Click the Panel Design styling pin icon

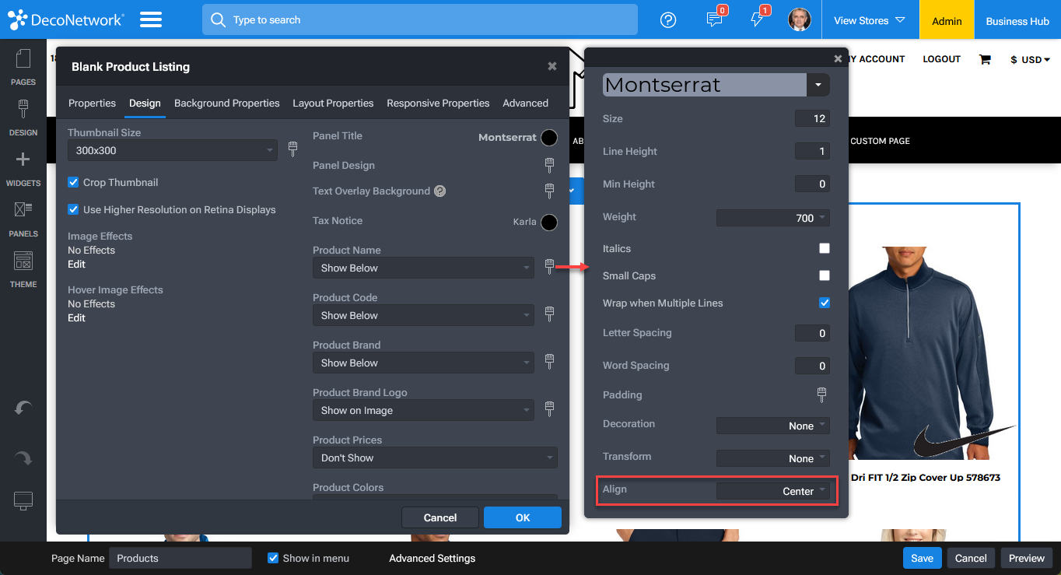[x=549, y=165]
